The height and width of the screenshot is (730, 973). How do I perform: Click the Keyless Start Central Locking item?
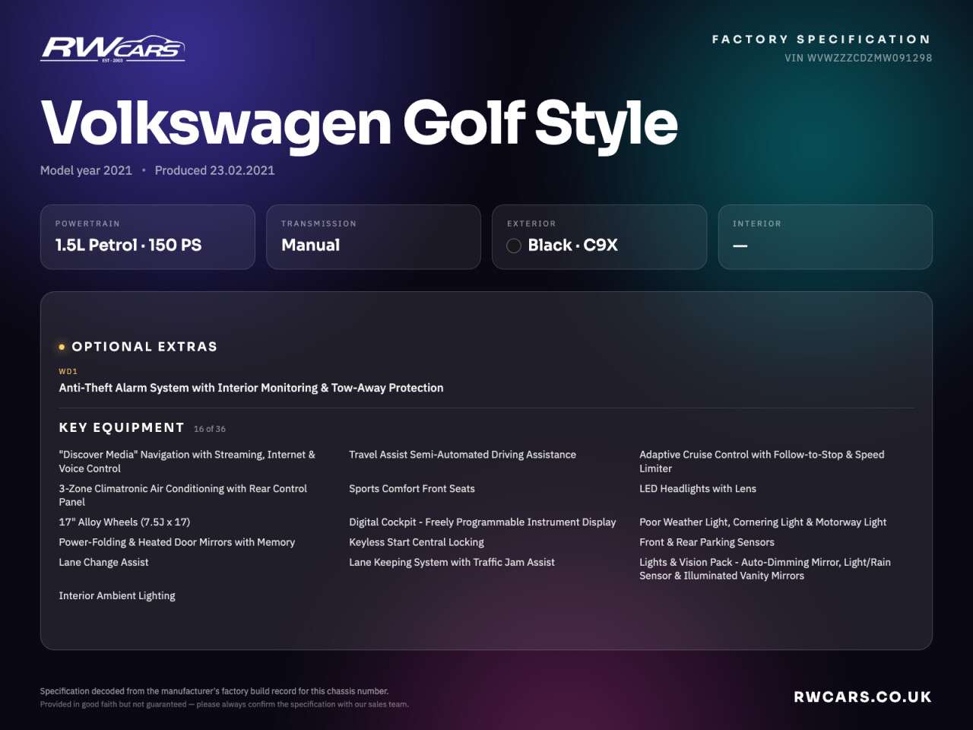(x=417, y=542)
